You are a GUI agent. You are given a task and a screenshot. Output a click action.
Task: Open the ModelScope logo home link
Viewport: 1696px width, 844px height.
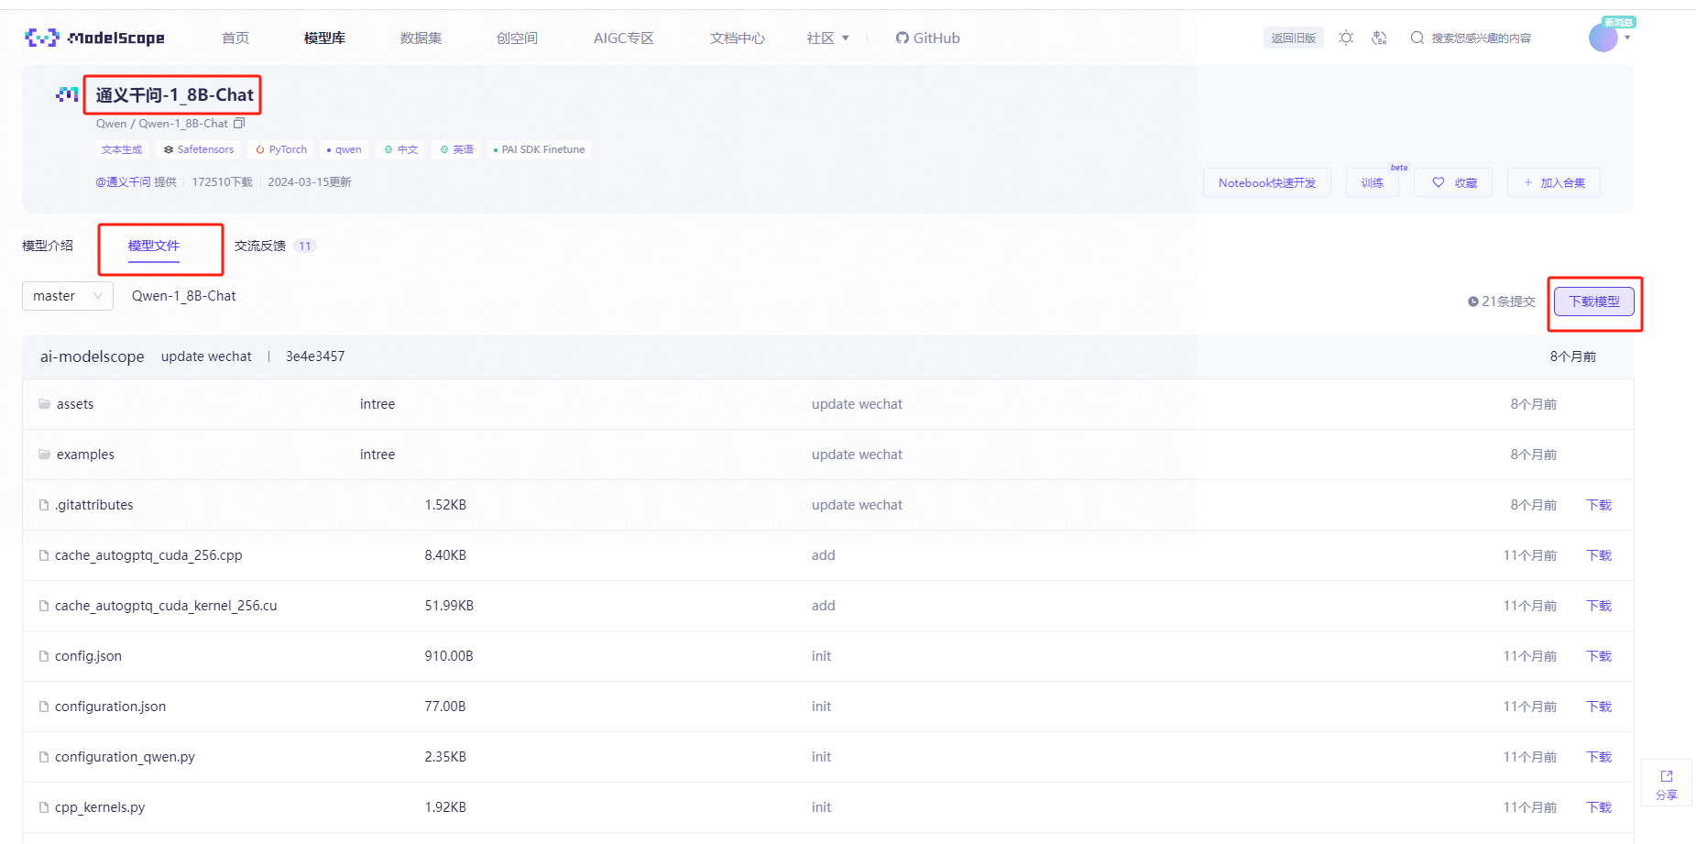coord(94,38)
